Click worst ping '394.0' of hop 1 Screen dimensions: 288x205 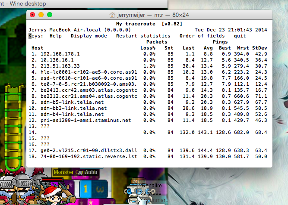tap(241, 54)
